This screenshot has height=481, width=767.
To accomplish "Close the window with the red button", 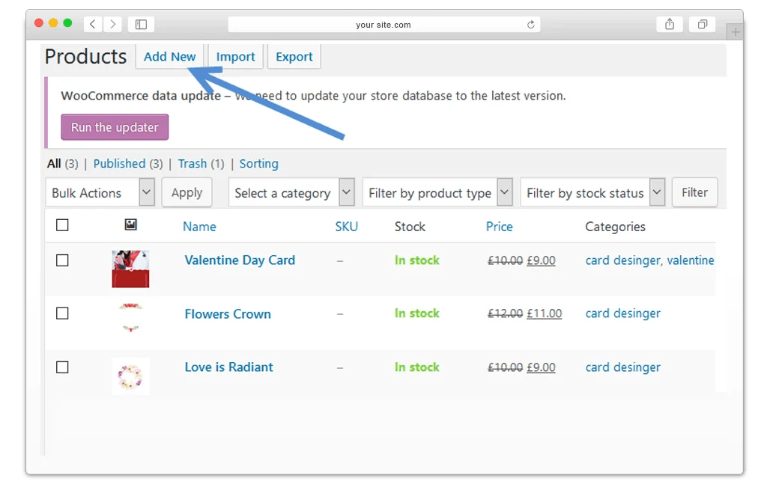I will [39, 23].
